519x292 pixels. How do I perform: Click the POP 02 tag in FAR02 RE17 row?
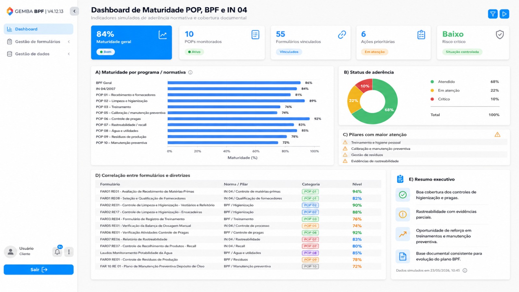310,212
